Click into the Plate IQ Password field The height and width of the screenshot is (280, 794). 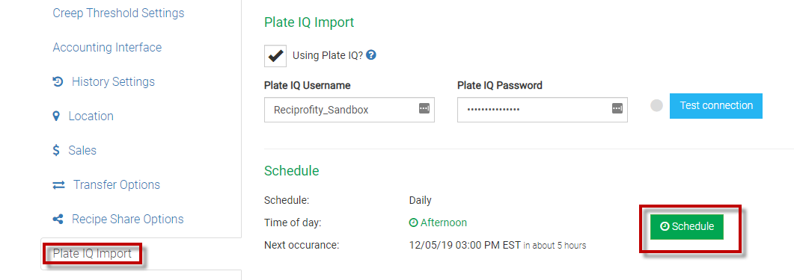(x=543, y=110)
